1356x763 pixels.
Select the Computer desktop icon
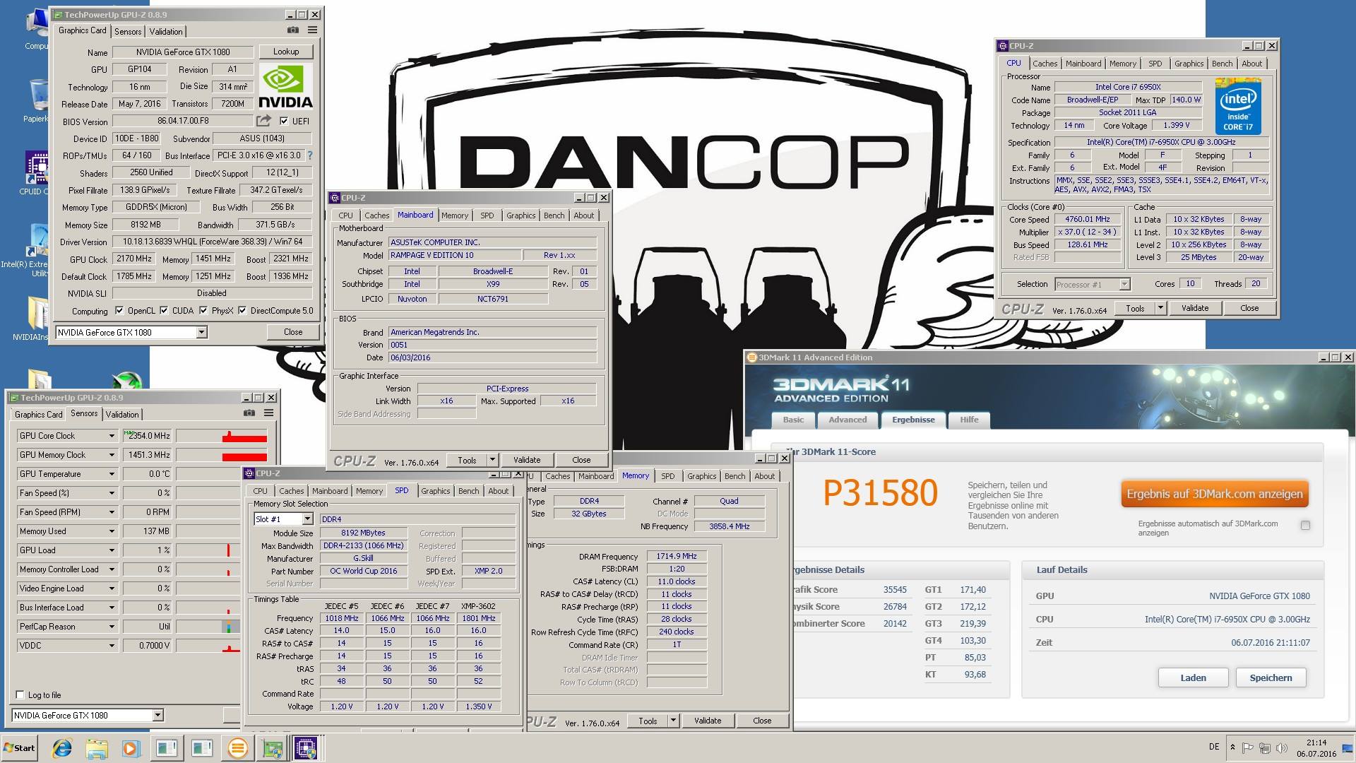coord(37,28)
